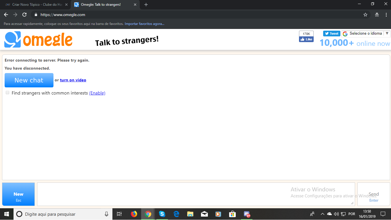
Task: Close the Criar Novo Tópico tab
Action: 66,5
